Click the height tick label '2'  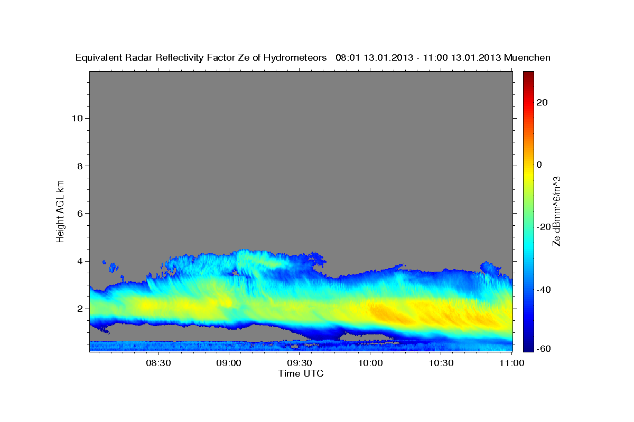pos(79,309)
